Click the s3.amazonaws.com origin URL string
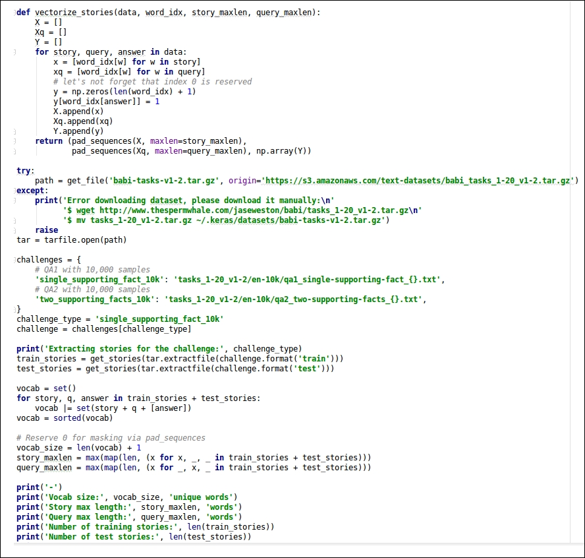Screen dimensions: 585x558 click(418, 181)
